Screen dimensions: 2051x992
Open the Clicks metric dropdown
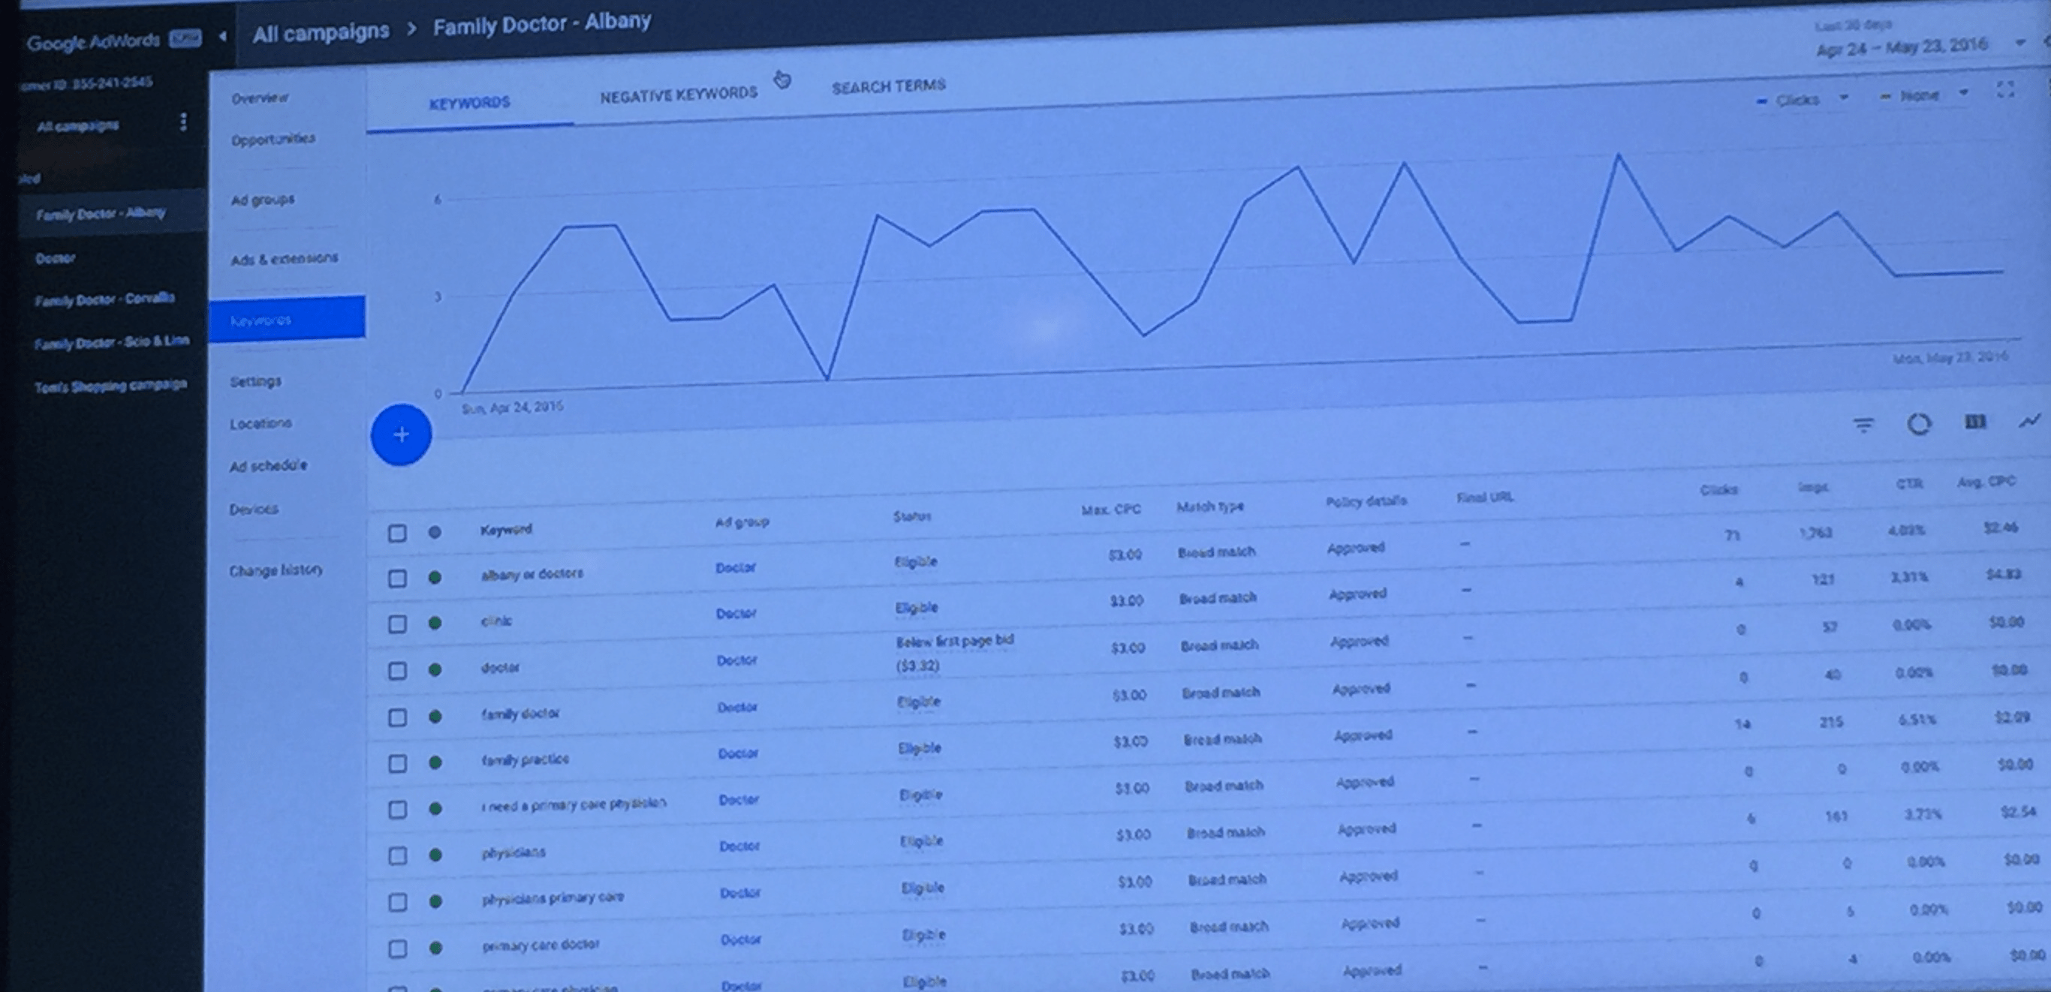1803,100
